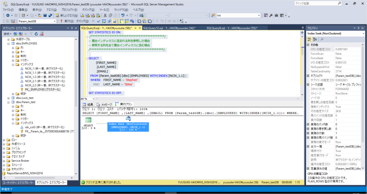Click Connect Object Explorer icon
The image size is (367, 194).
[15, 34]
